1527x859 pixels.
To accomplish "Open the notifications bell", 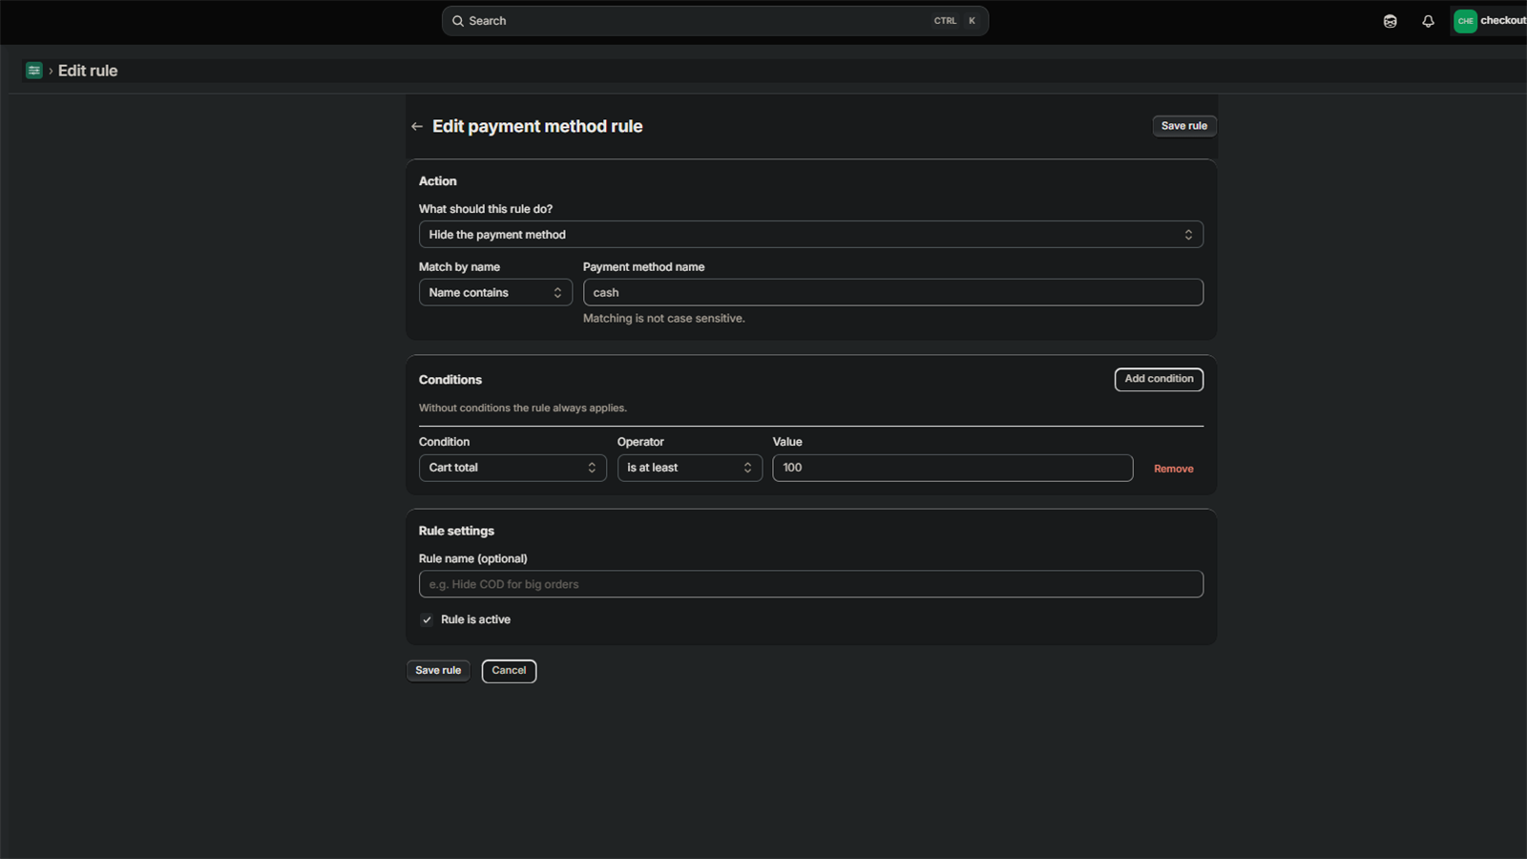I will point(1428,21).
